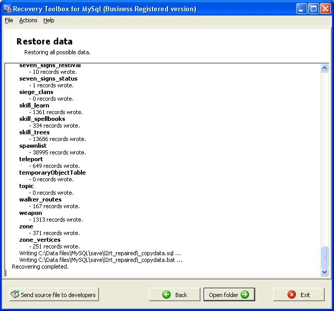
Task: Click the Recovery Toolbox app icon in title bar
Action: click(7, 9)
